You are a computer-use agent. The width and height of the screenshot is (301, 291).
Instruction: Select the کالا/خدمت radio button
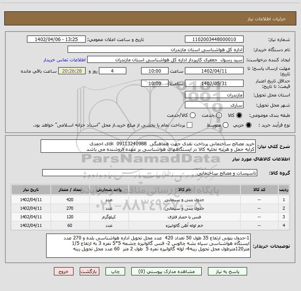(193, 115)
